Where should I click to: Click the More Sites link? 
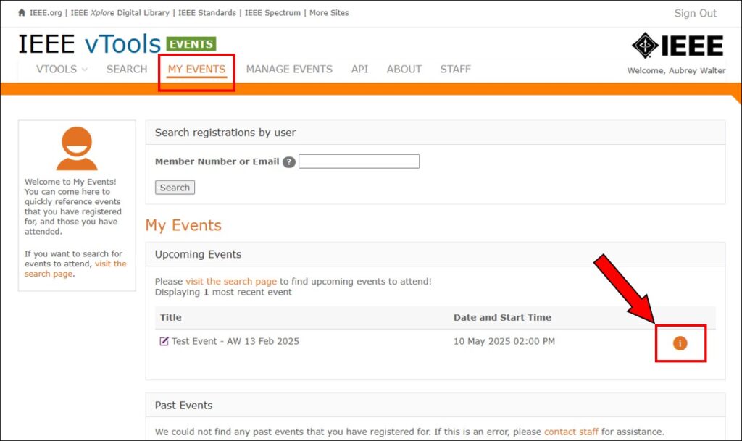click(x=329, y=13)
